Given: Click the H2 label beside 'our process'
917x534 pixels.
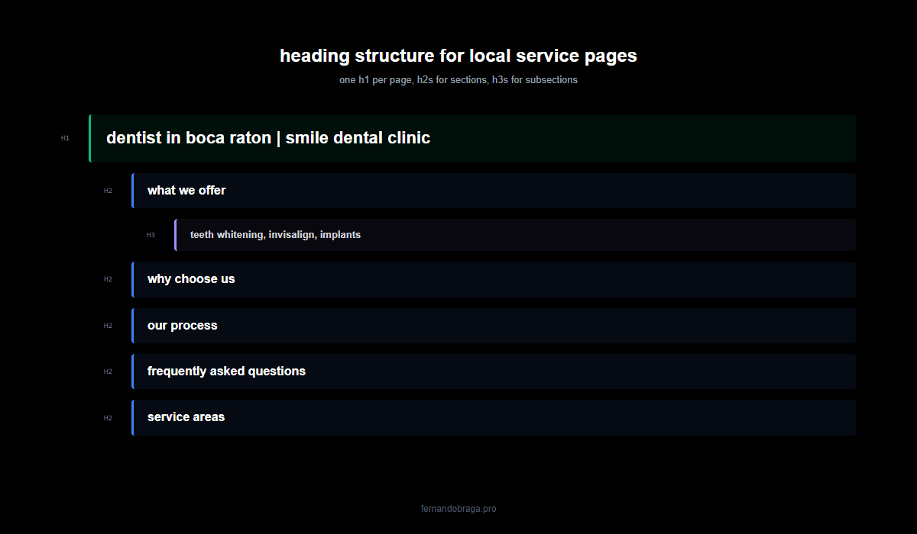Looking at the screenshot, I should (108, 326).
